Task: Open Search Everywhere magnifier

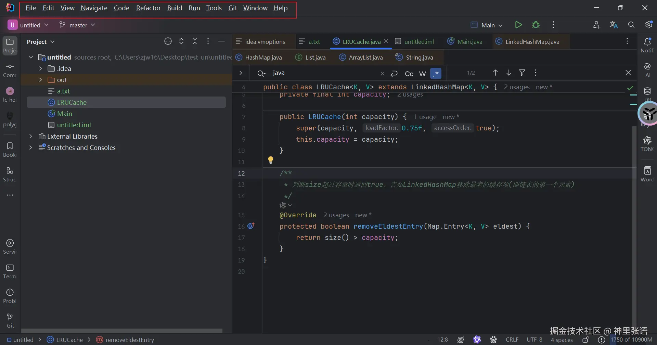Action: [x=631, y=25]
